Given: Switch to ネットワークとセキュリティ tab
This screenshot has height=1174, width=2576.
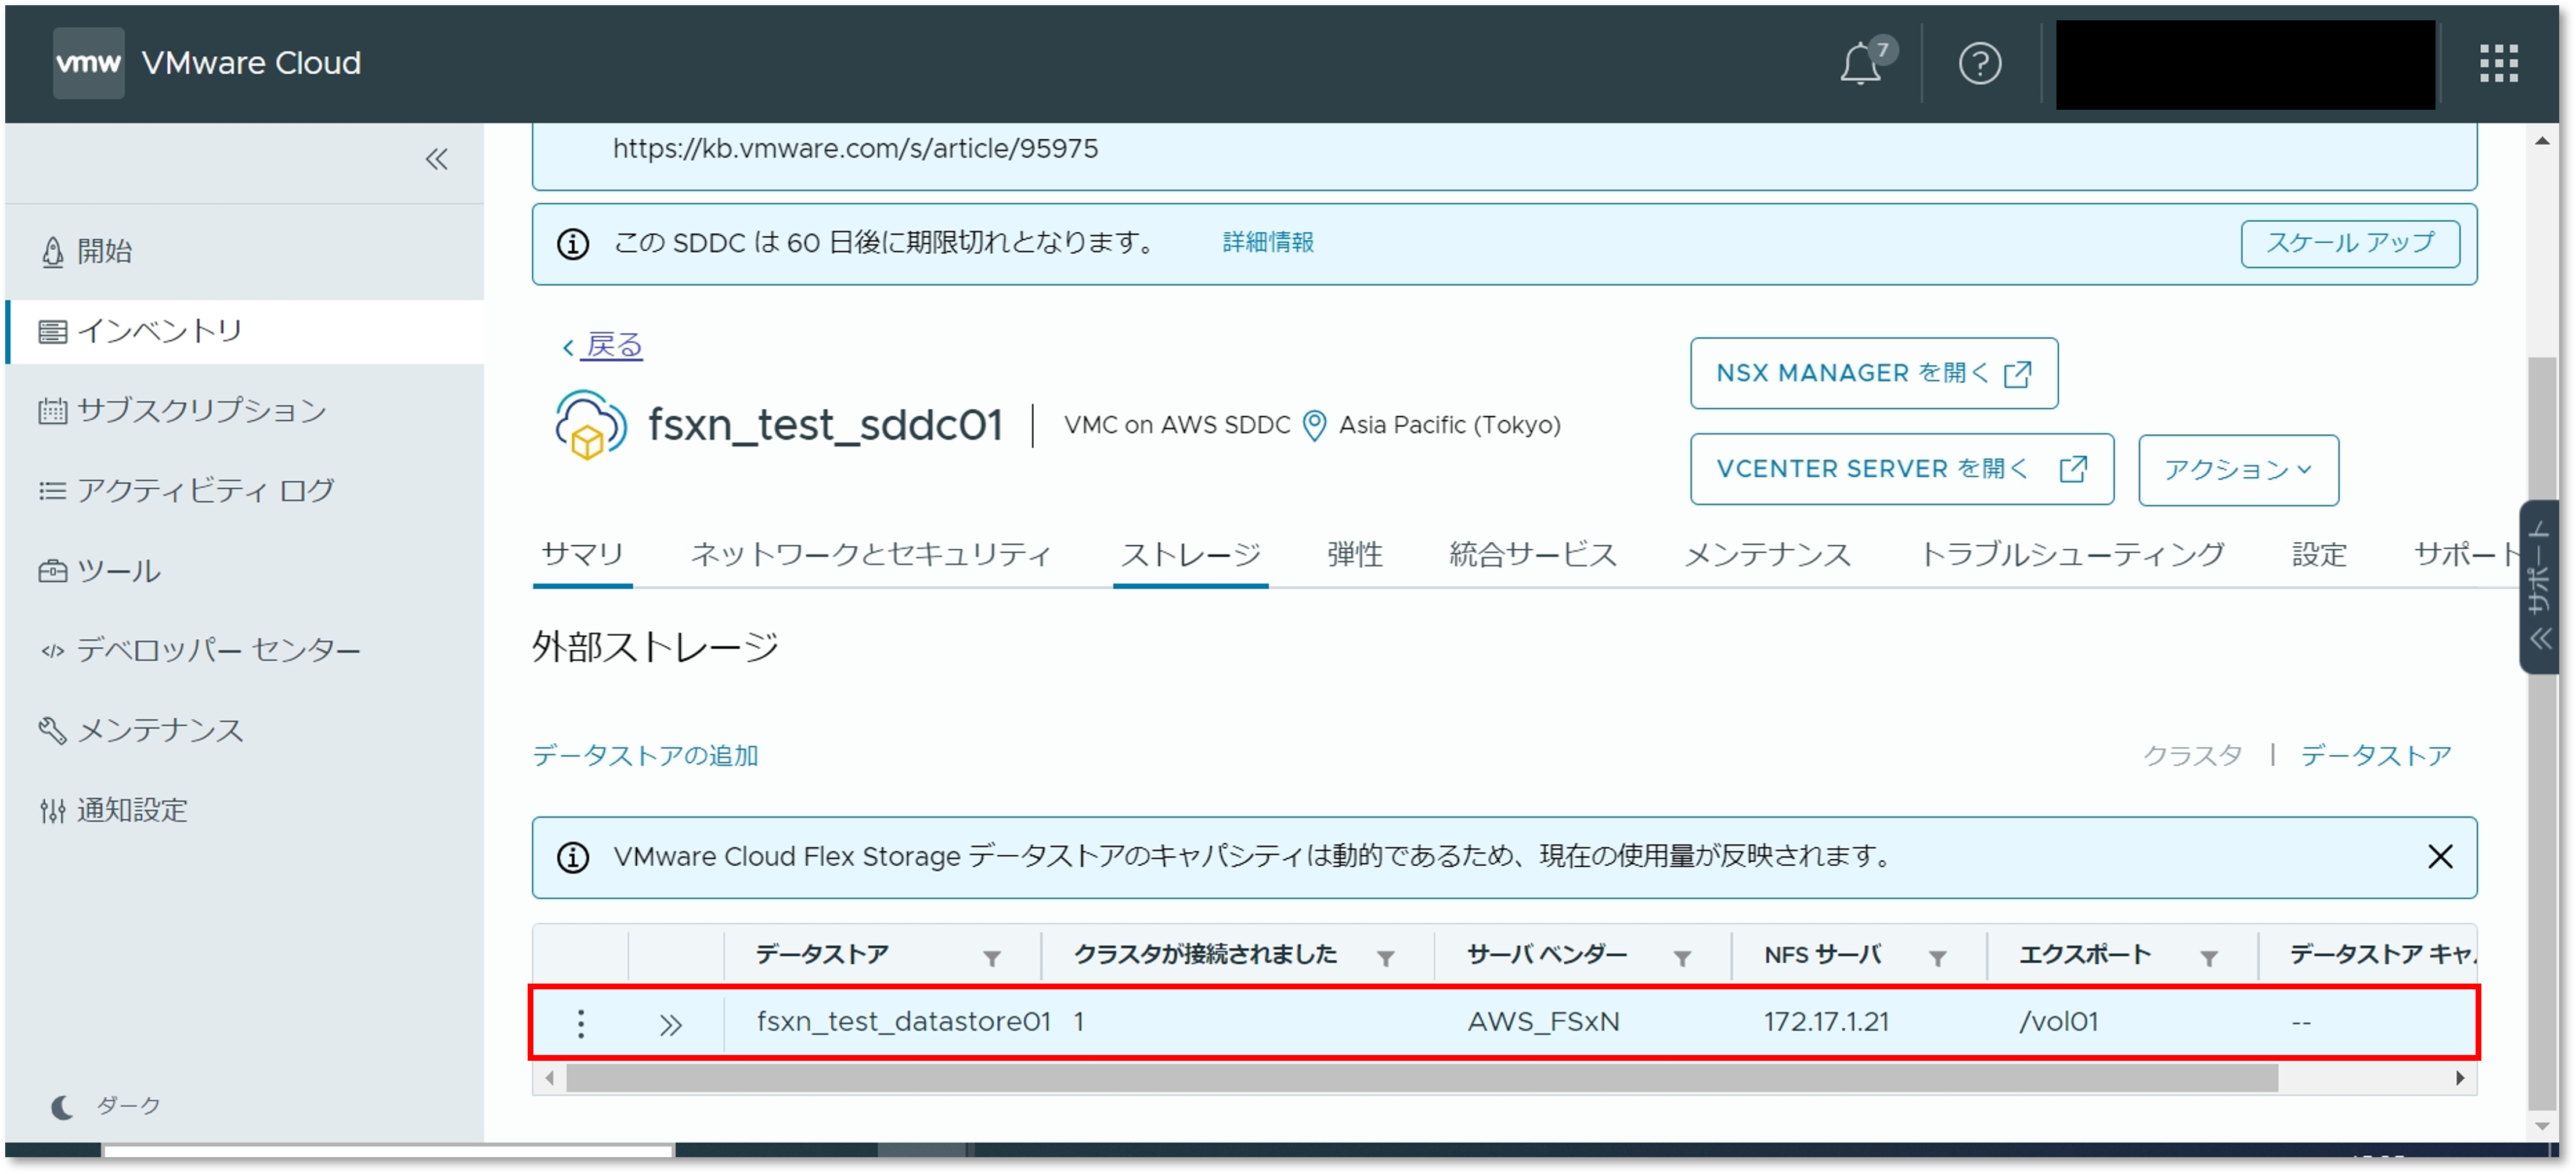Looking at the screenshot, I should click(871, 555).
